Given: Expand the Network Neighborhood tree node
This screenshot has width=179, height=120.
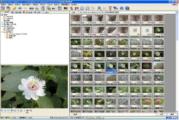Looking at the screenshot, I should click(2, 24).
